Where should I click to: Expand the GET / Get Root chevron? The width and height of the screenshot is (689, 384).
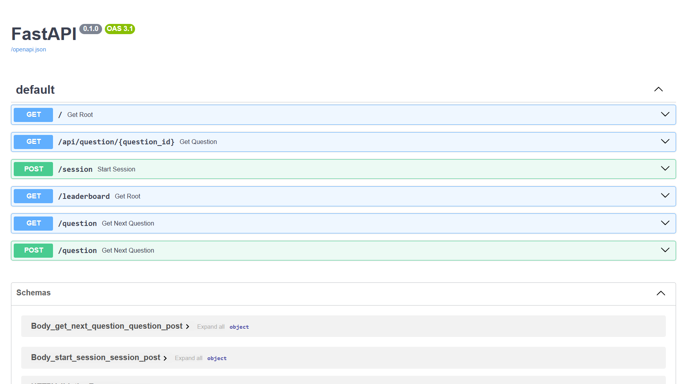[665, 114]
